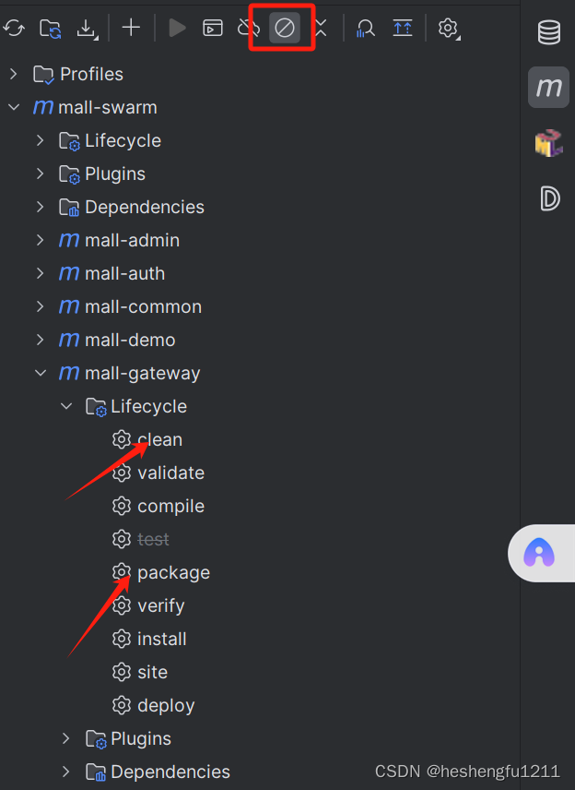This screenshot has height=790, width=575.
Task: Toggle offline mode with highlighted circle icon
Action: [282, 28]
